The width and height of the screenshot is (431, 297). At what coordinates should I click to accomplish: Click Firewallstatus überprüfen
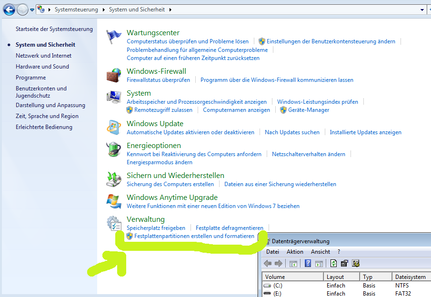[158, 80]
